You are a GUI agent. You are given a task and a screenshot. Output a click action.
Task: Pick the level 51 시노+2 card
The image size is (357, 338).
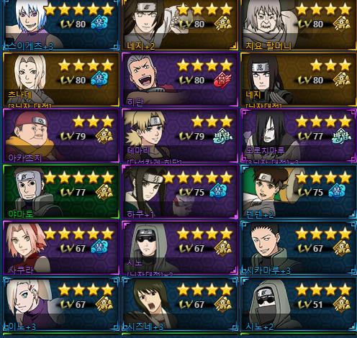[x=299, y=304]
